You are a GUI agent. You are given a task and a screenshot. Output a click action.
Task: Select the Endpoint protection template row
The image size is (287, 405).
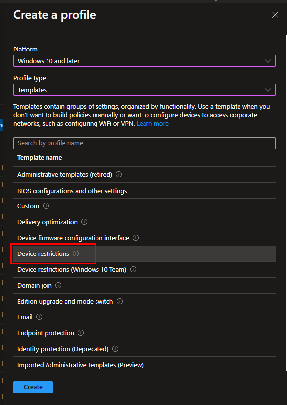[x=144, y=333]
